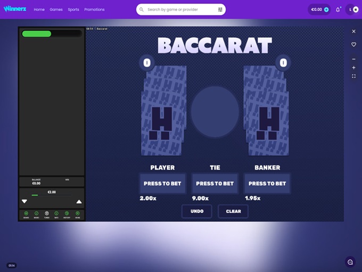Click the Home icon in game panel

(x=77, y=214)
